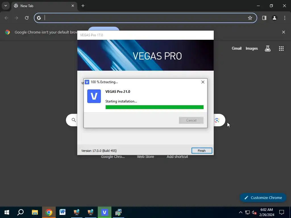Click Customize Chrome button

pos(263,198)
